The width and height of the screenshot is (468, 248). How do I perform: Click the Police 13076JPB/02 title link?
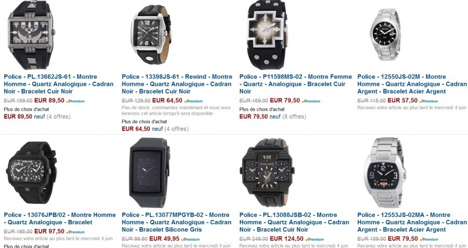60,218
